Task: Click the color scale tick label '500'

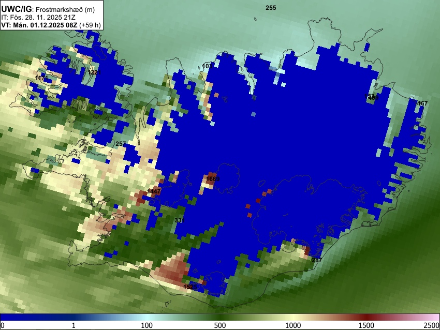Action: point(220,325)
